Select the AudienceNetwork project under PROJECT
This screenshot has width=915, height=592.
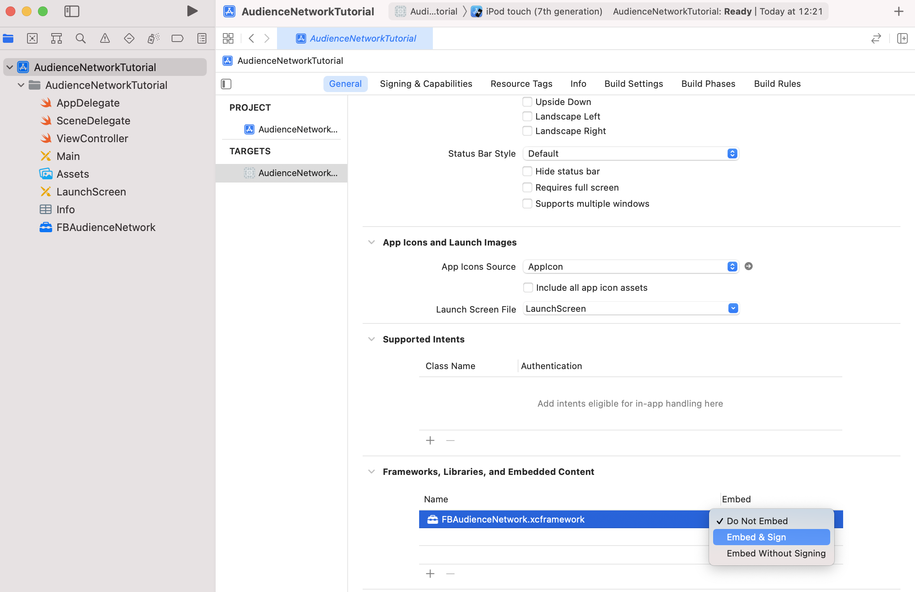tap(291, 129)
